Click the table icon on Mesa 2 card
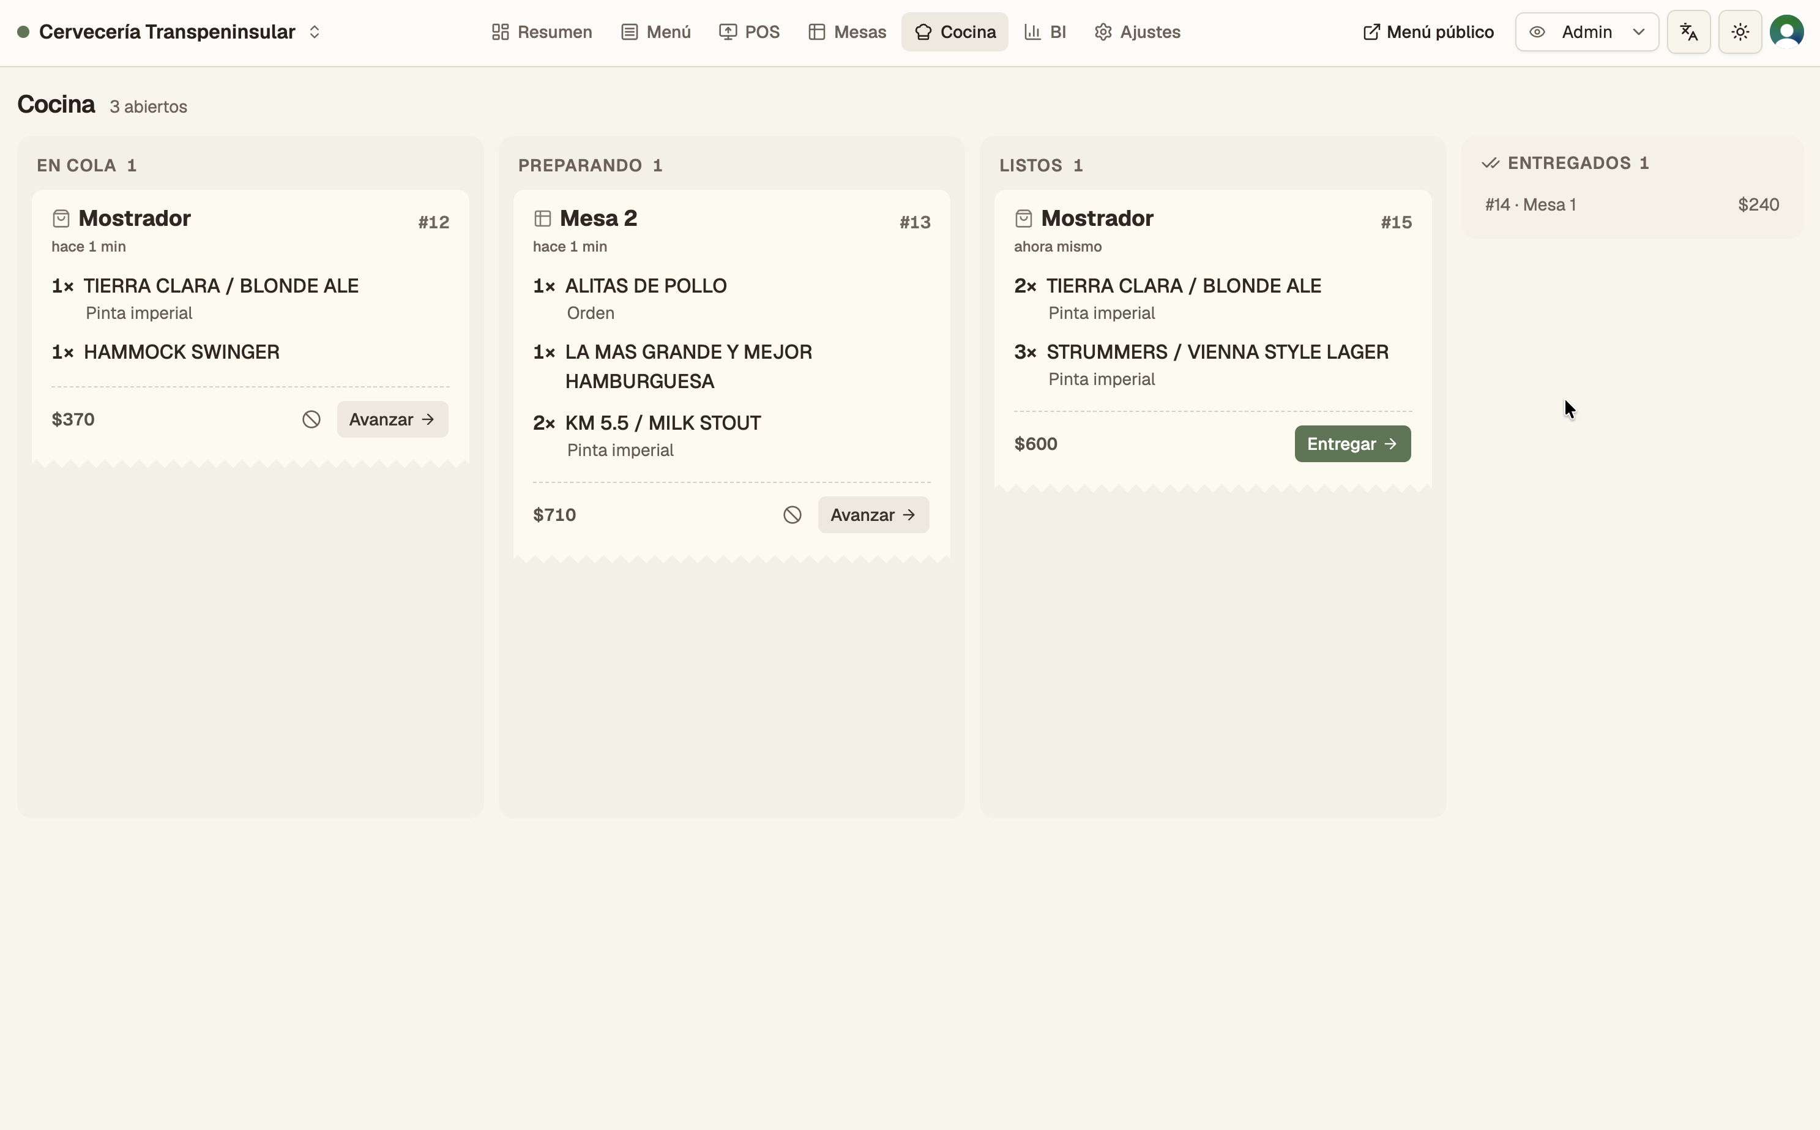 pyautogui.click(x=542, y=219)
